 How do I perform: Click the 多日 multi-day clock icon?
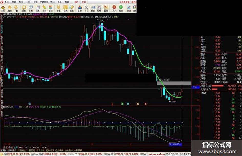[x=87, y=8]
